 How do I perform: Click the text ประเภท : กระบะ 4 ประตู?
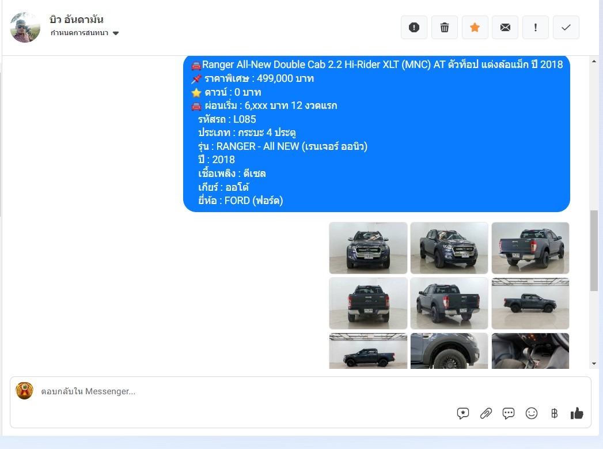(x=247, y=133)
